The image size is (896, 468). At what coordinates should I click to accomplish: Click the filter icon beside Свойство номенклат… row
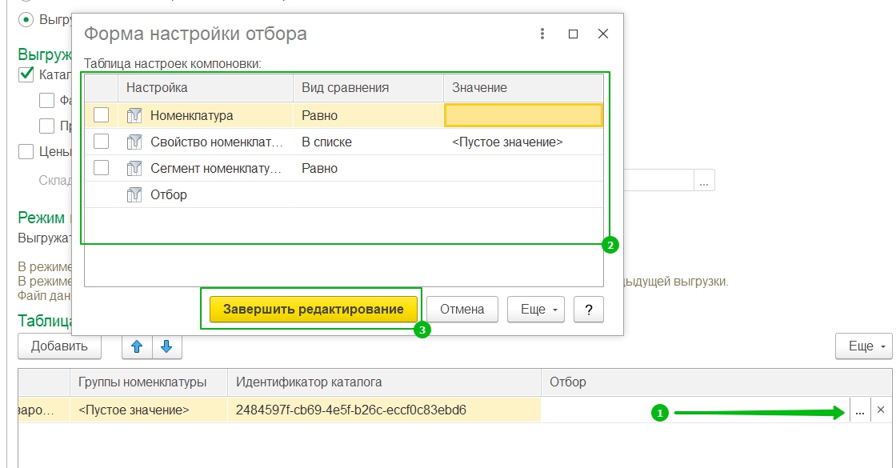tap(134, 142)
